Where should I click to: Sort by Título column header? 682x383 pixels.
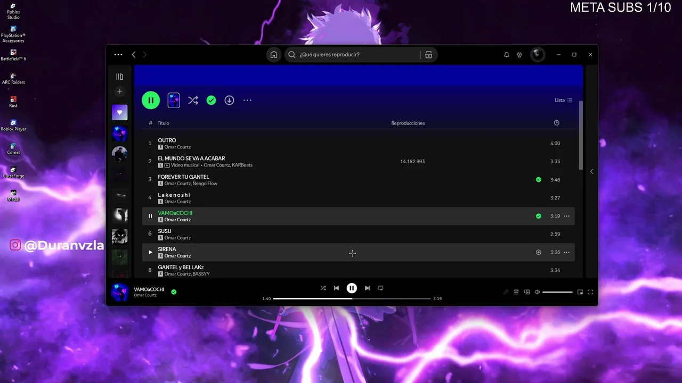tap(163, 123)
